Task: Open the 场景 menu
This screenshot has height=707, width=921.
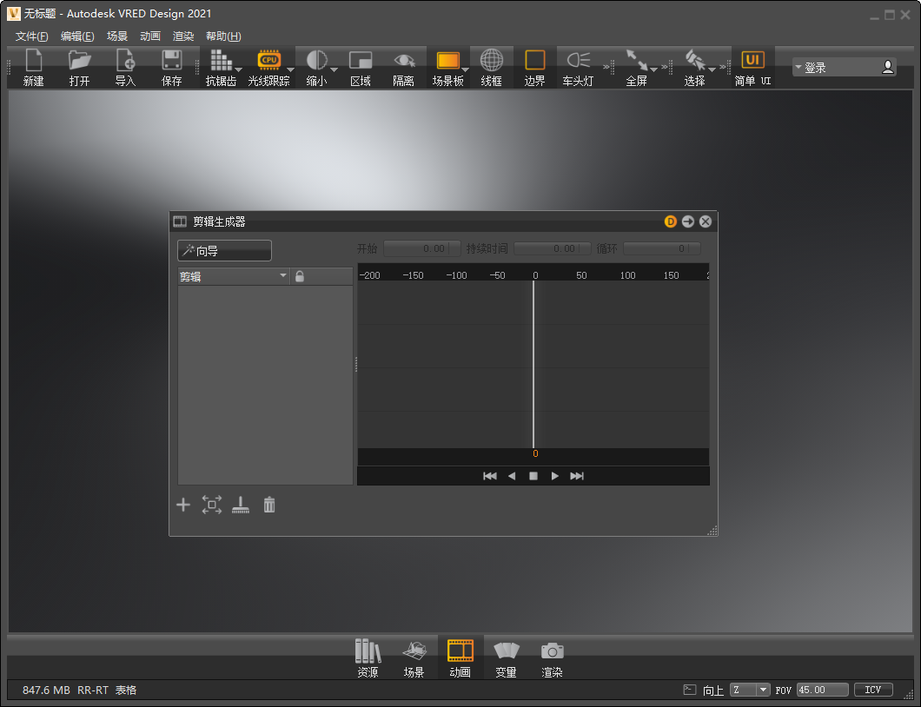Action: [x=117, y=36]
